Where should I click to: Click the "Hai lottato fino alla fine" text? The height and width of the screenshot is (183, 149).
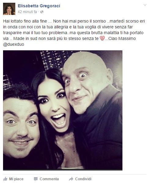(25, 21)
